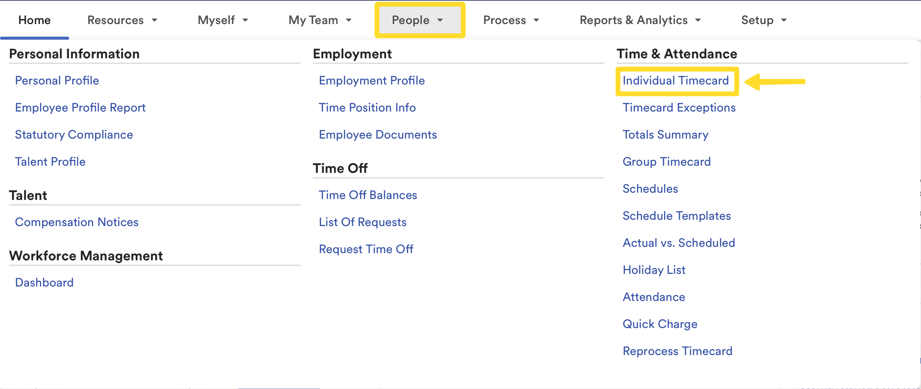Open Group Timecard
The height and width of the screenshot is (389, 921).
[x=666, y=162]
